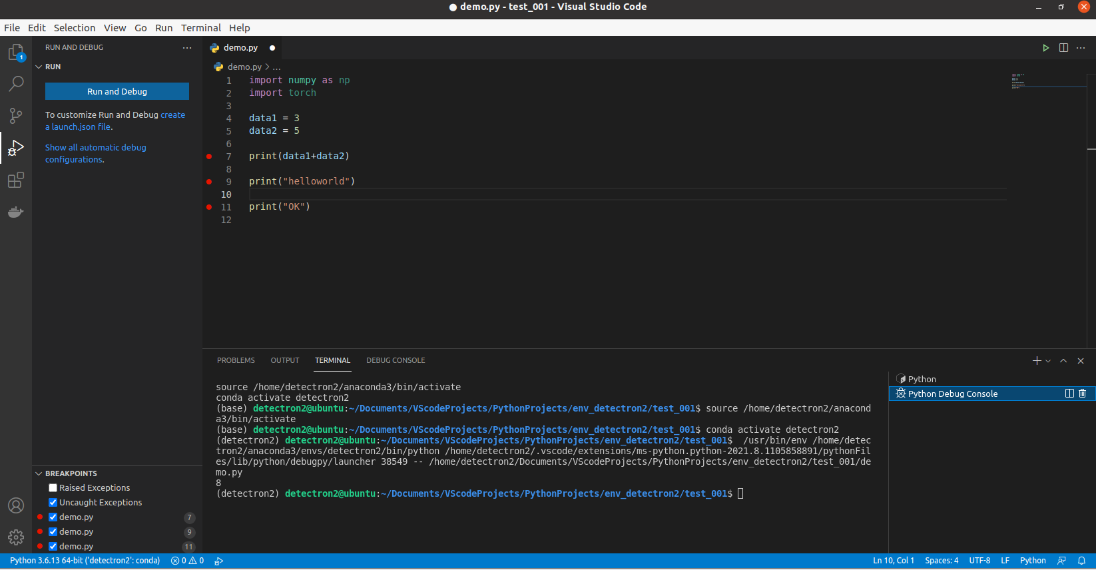
Task: Click the editor minimap preview
Action: coord(1018,81)
